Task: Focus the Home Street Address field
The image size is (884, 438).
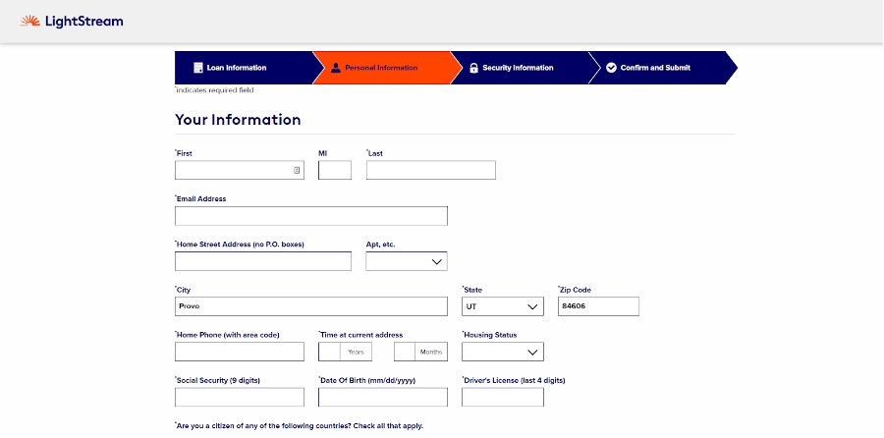Action: coord(262,261)
